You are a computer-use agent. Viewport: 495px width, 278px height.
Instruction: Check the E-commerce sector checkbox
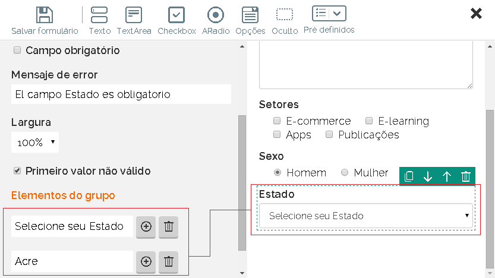277,121
